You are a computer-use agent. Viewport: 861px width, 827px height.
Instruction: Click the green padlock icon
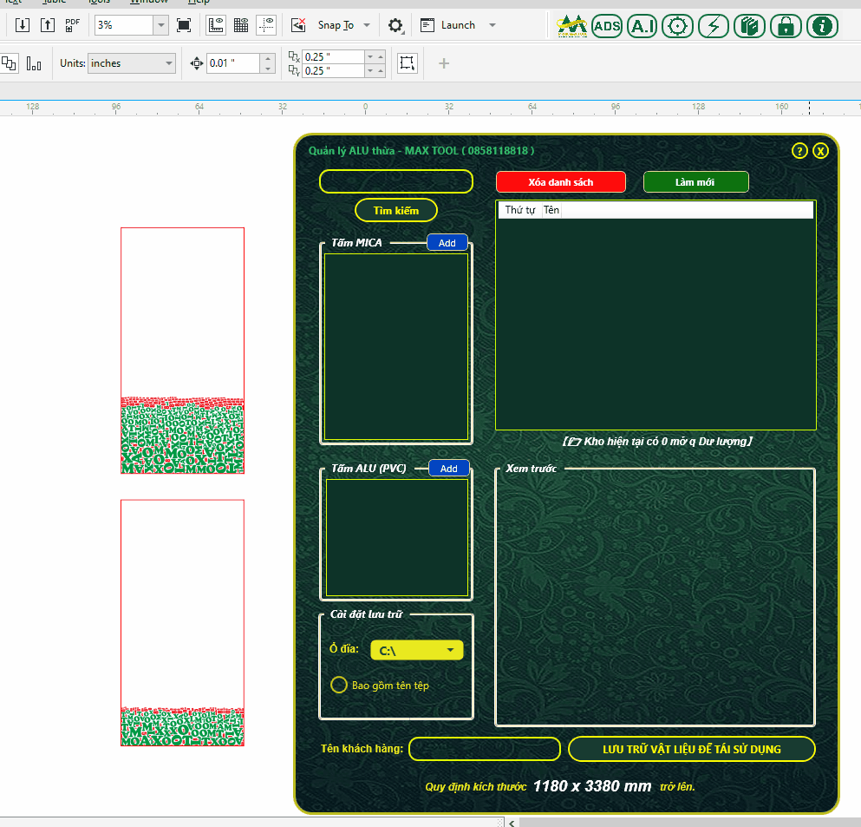coord(786,26)
